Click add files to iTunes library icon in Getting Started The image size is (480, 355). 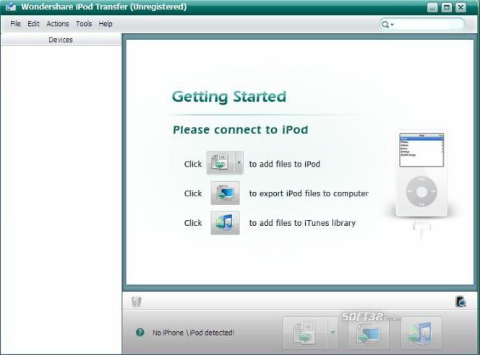click(226, 223)
